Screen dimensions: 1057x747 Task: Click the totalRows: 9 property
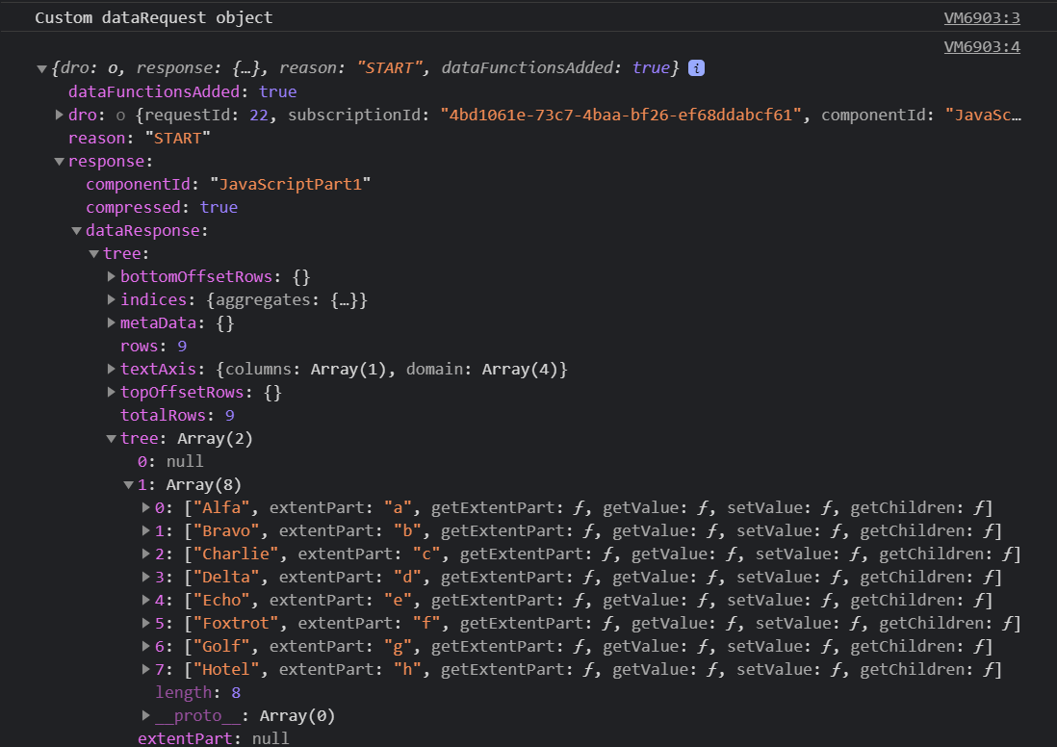coord(177,415)
